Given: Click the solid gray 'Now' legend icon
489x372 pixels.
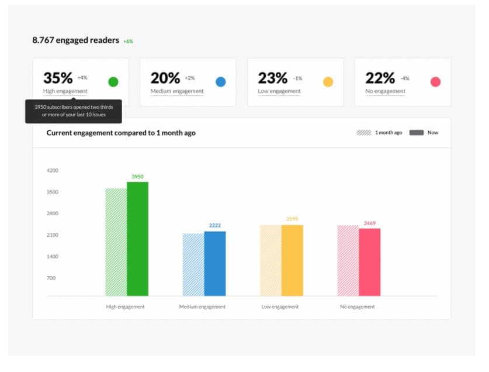Looking at the screenshot, I should pos(416,133).
